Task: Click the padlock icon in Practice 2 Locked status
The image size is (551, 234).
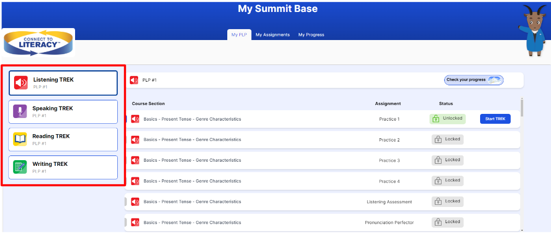Action: point(438,139)
